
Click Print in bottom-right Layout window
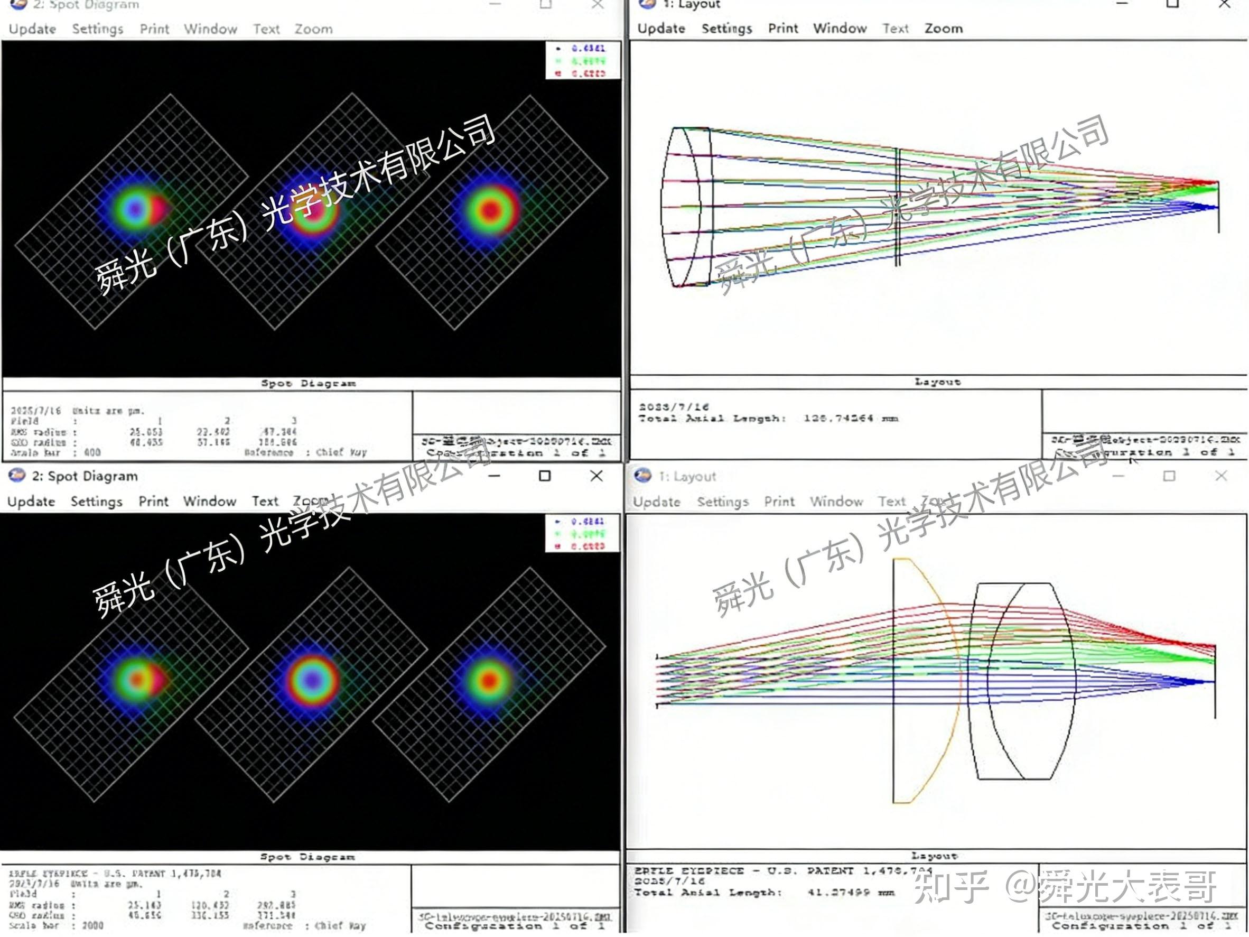(779, 501)
